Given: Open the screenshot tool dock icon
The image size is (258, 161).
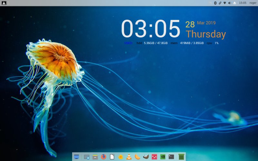Looking at the screenshot, I should coord(86,157).
